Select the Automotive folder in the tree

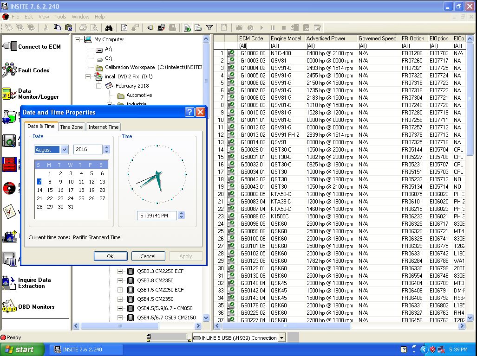coord(139,95)
